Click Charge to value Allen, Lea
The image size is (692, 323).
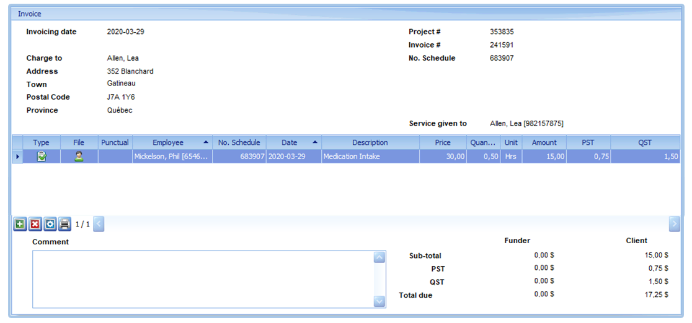pos(123,58)
